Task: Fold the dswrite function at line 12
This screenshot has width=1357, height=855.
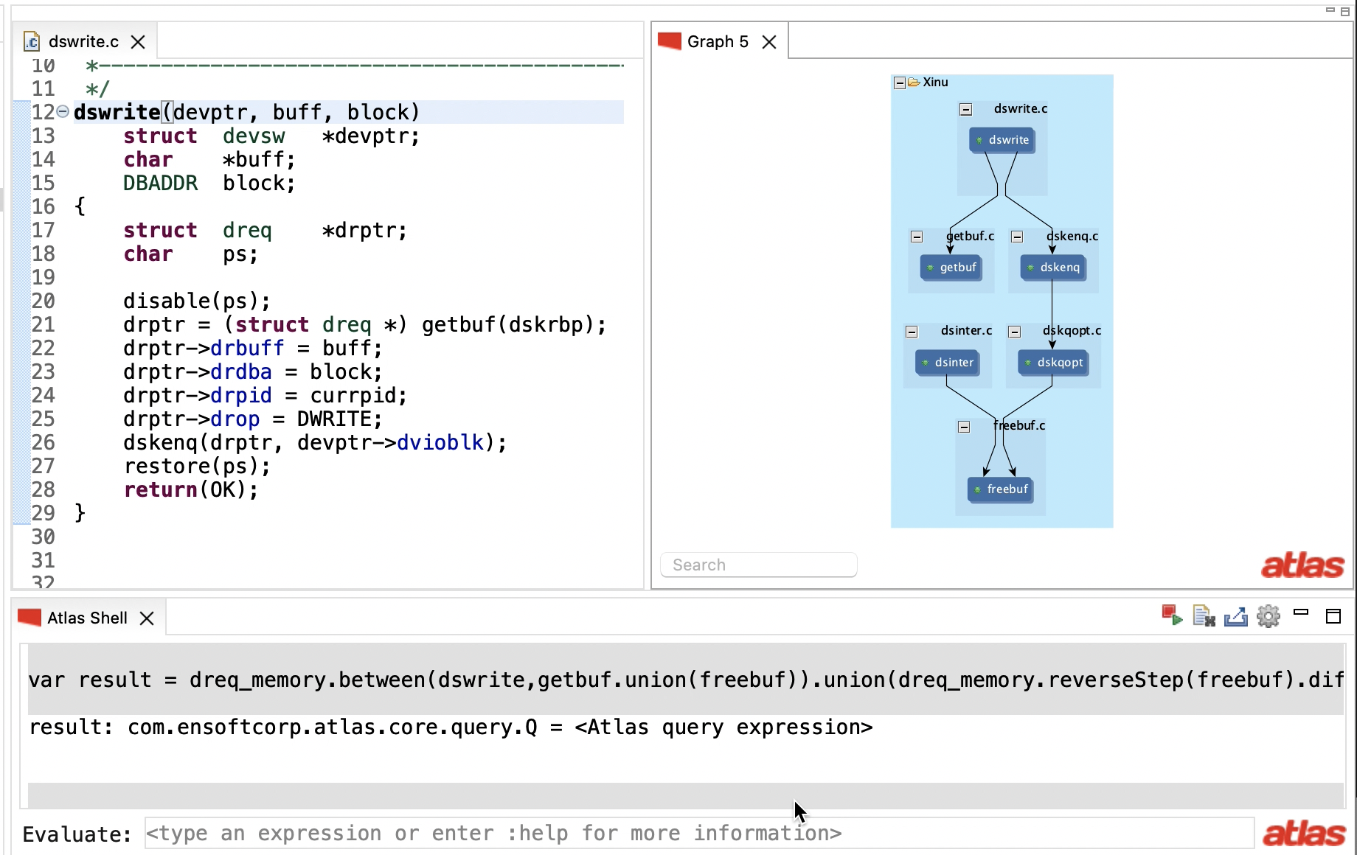Action: 63,112
